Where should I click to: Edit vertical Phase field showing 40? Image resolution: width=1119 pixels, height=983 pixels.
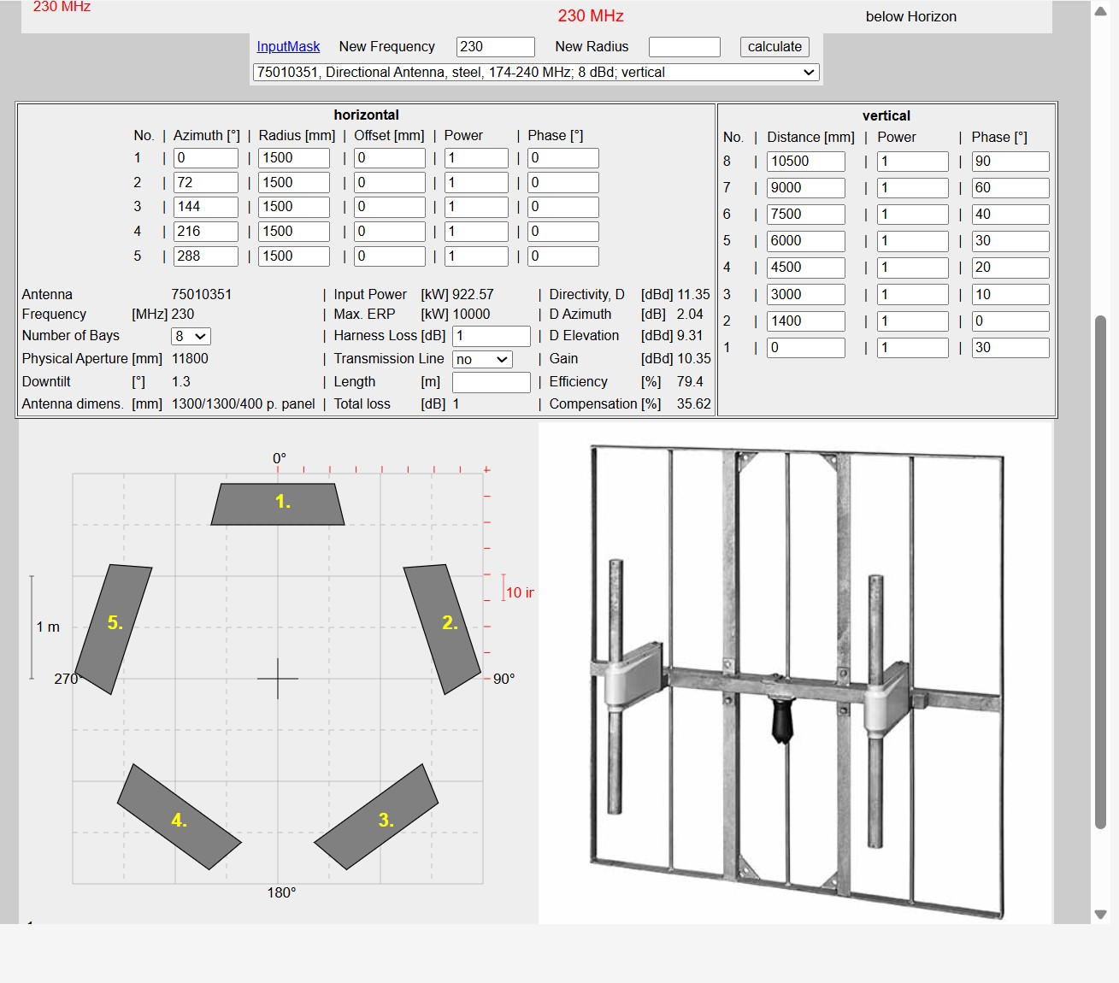pyautogui.click(x=1010, y=215)
